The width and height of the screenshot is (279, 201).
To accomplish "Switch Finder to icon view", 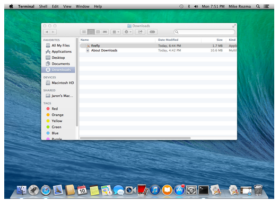I will [x=84, y=32].
